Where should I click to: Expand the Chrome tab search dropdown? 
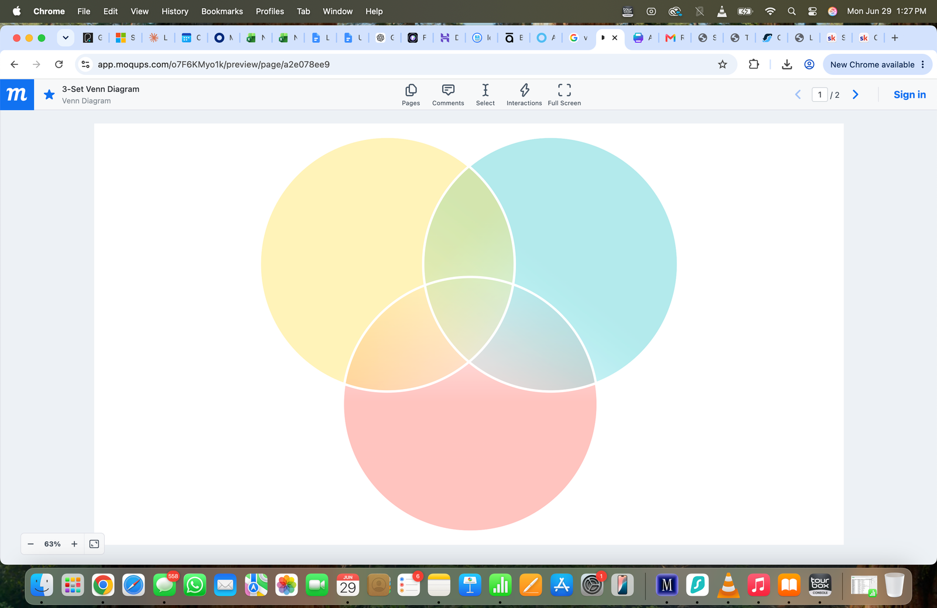[x=66, y=37]
